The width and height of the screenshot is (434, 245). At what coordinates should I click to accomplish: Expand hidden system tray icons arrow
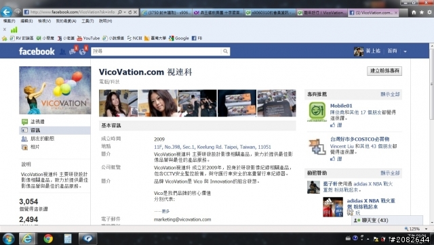tap(368, 239)
